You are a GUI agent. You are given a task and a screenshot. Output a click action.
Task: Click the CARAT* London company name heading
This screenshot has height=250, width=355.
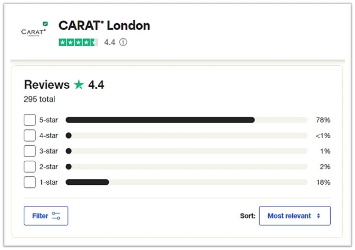(104, 25)
